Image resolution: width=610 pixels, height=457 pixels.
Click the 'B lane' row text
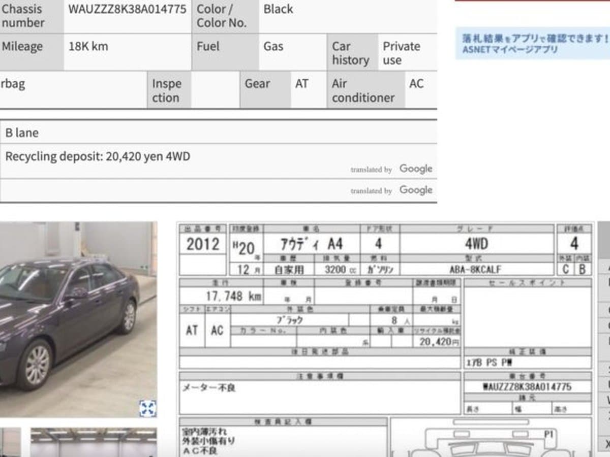[22, 133]
